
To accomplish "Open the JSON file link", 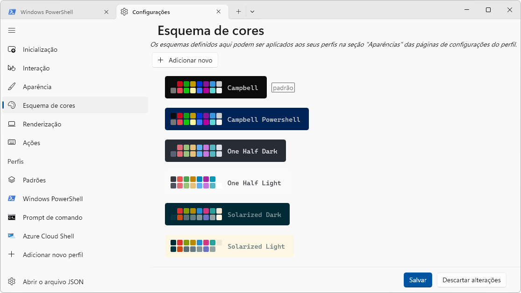I will pyautogui.click(x=53, y=282).
